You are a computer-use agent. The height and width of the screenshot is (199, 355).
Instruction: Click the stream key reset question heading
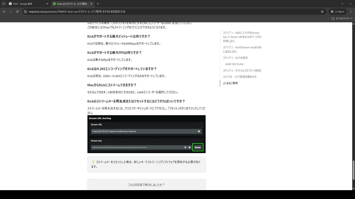pyautogui.click(x=136, y=101)
